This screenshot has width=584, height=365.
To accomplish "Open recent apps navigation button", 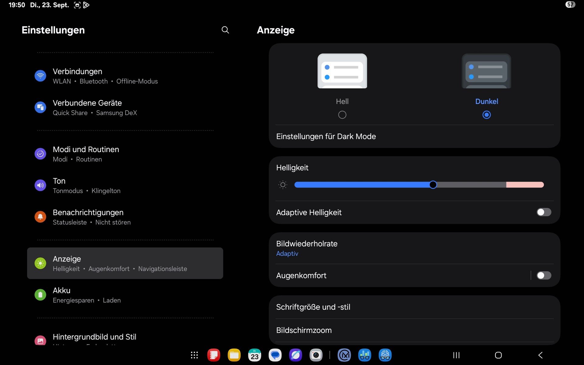I will click(456, 355).
